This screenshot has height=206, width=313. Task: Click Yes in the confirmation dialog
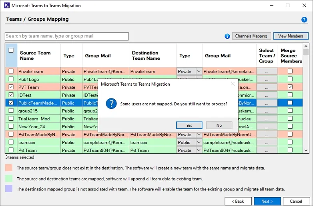click(189, 126)
